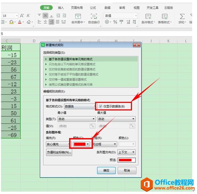Open 表格样式 table style
This screenshot has width=197, height=194.
click(165, 19)
